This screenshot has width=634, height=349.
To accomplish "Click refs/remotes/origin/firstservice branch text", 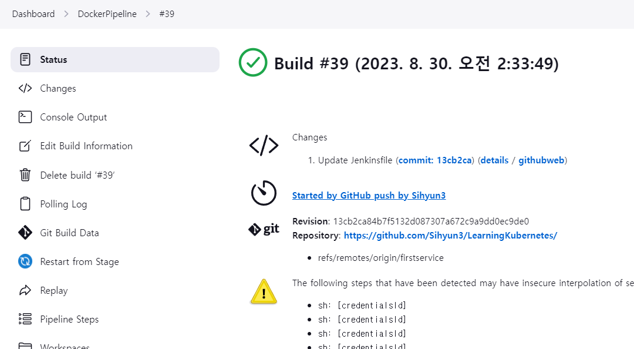I will [x=380, y=258].
